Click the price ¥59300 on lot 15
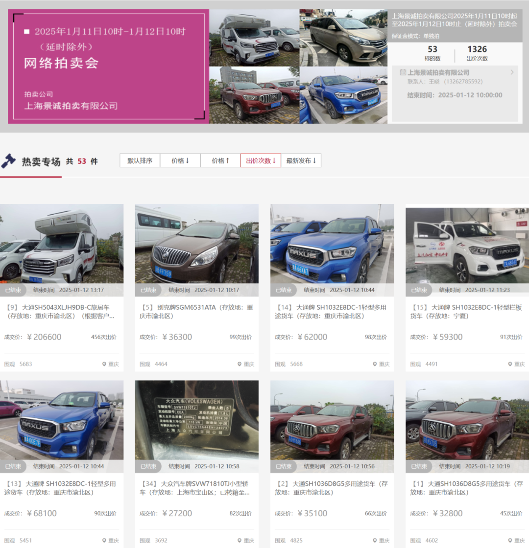This screenshot has height=548, width=529. coord(448,337)
